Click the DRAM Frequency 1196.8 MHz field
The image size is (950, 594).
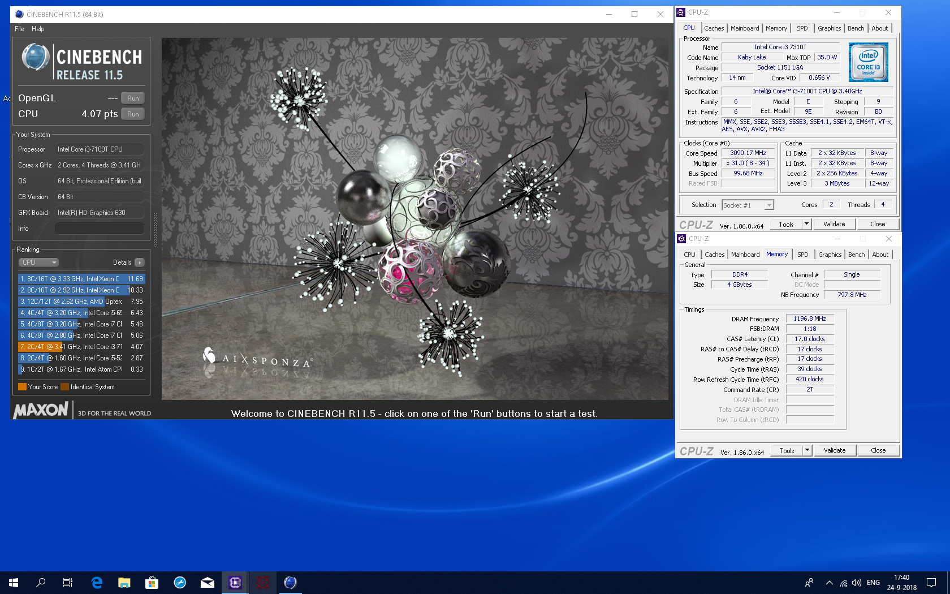point(810,319)
